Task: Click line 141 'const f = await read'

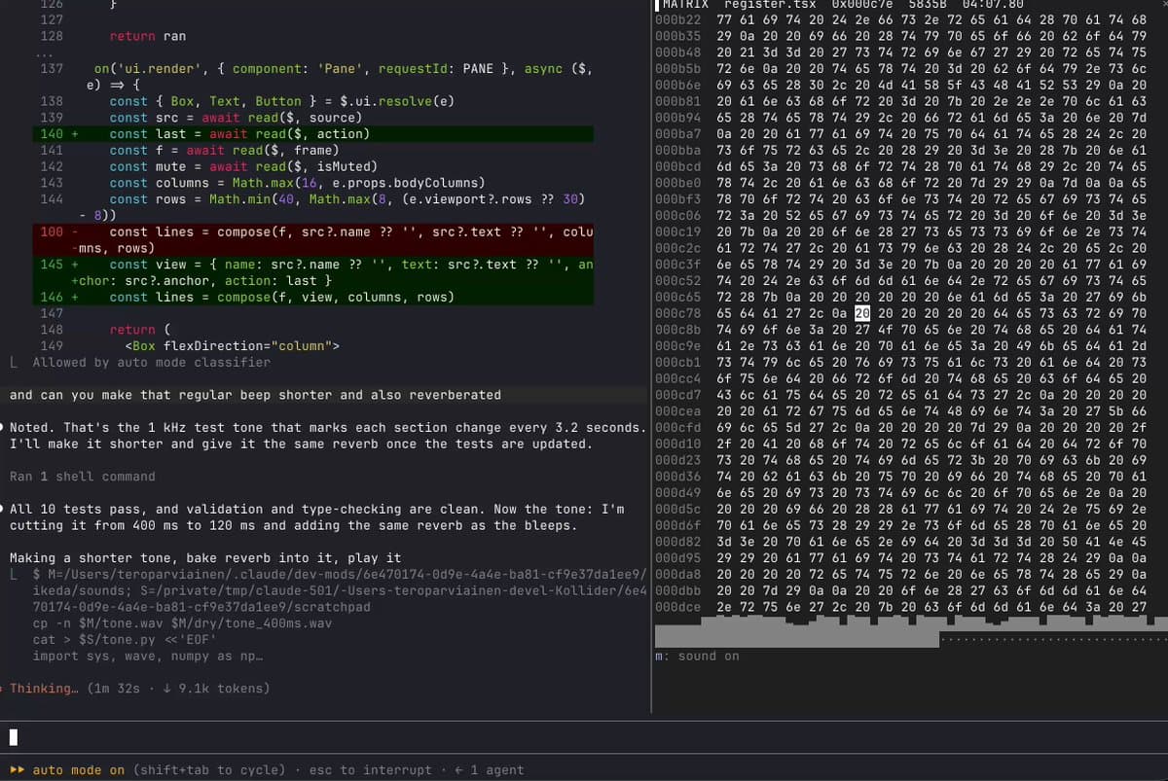Action: (224, 151)
